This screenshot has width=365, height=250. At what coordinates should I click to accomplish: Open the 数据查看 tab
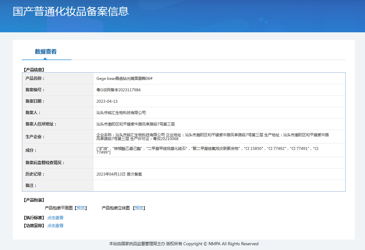(46, 52)
